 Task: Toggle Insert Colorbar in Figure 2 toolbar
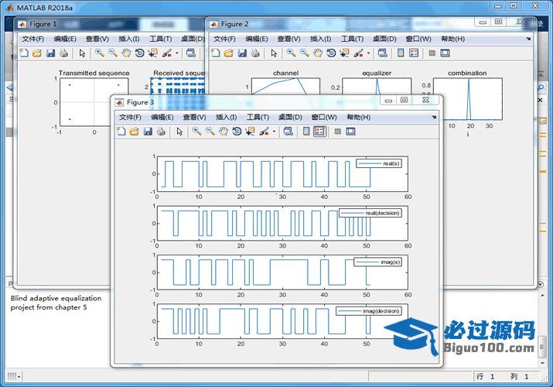point(401,53)
